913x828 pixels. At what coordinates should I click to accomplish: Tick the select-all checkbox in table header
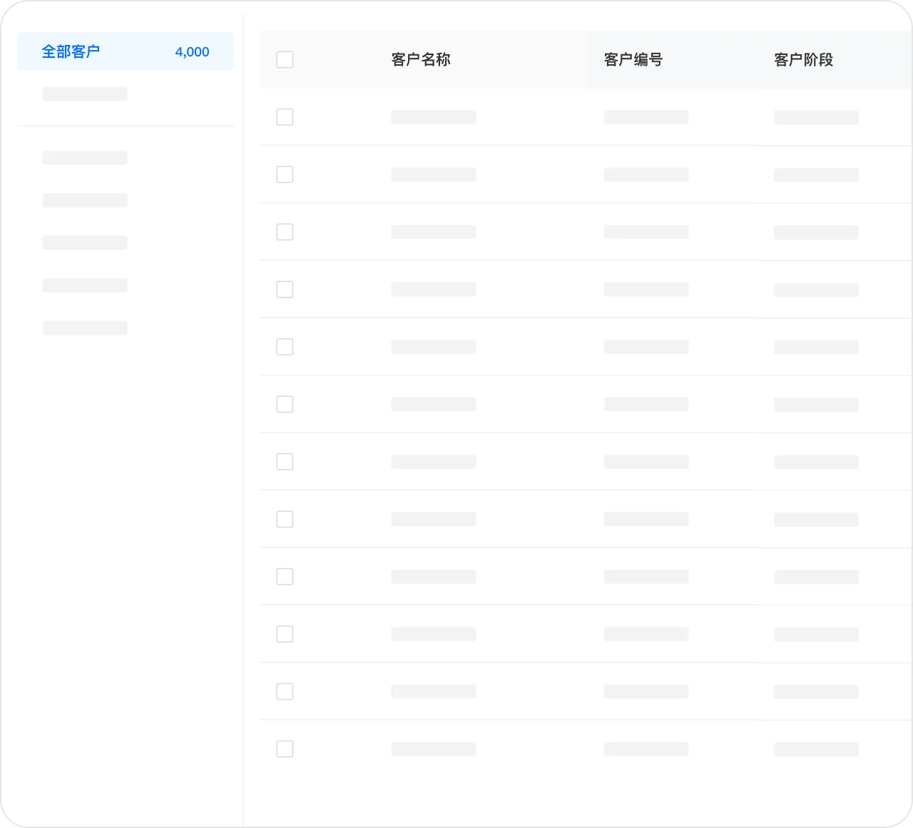(285, 59)
